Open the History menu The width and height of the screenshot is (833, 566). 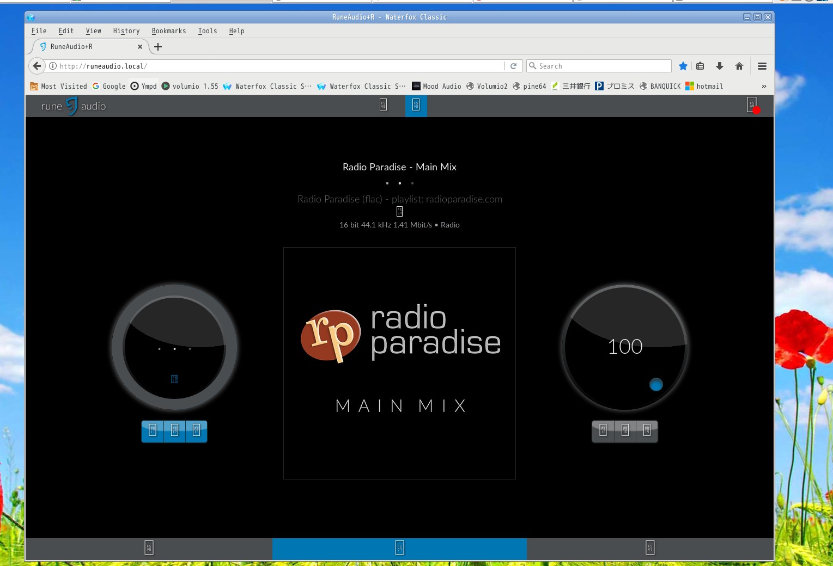pos(126,31)
